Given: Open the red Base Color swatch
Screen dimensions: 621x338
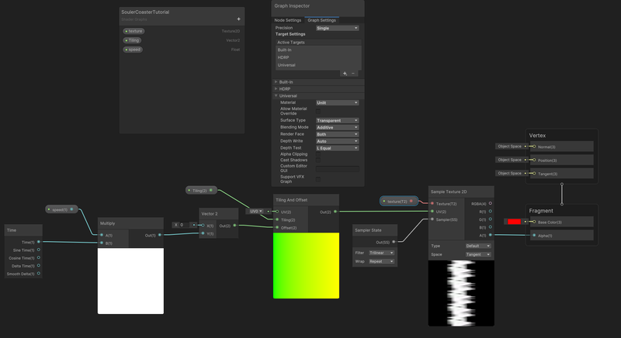Looking at the screenshot, I should pos(514,222).
